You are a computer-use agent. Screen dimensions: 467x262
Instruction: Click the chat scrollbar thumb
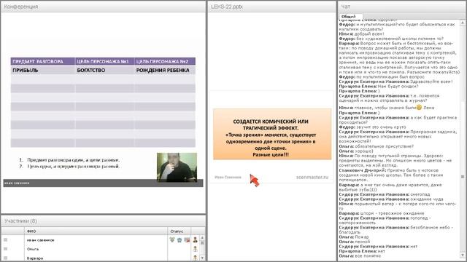click(x=463, y=177)
